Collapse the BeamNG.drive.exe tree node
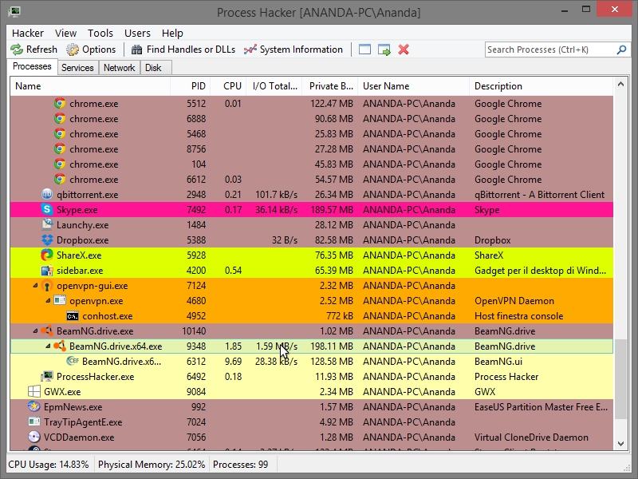Image resolution: width=638 pixels, height=479 pixels. coord(36,331)
